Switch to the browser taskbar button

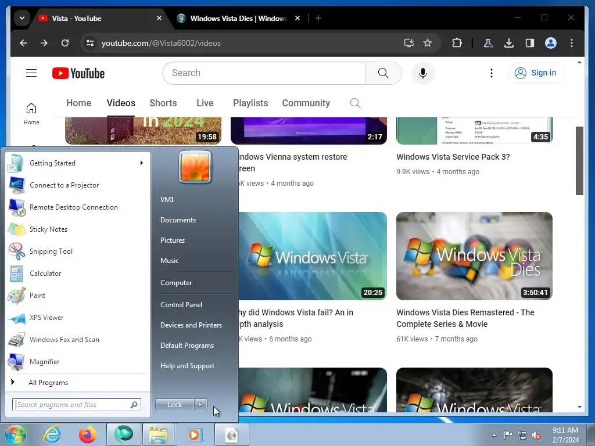(124, 434)
